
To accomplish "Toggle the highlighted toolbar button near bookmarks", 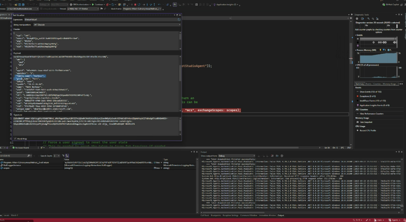I will (175, 4).
